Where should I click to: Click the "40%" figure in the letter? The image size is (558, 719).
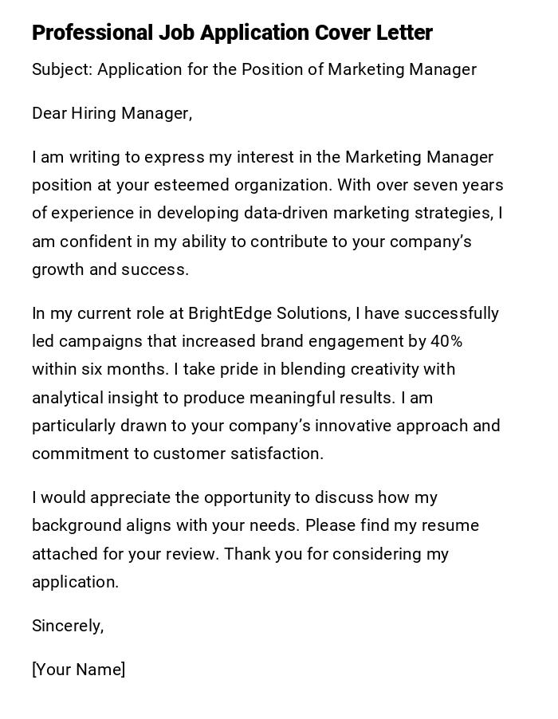click(x=446, y=341)
